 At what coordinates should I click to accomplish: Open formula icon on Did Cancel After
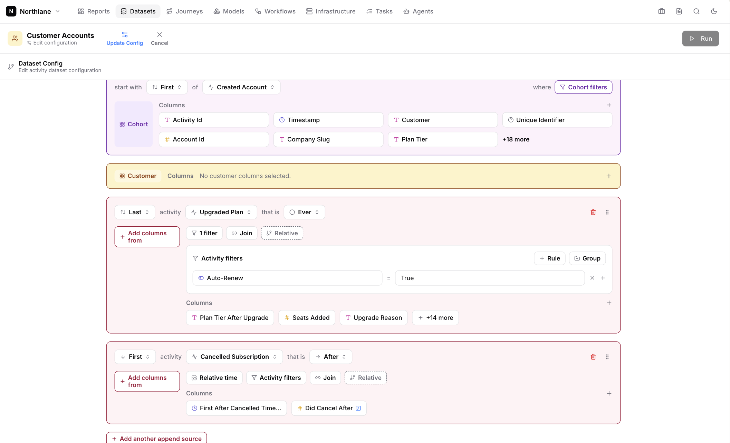coord(358,408)
